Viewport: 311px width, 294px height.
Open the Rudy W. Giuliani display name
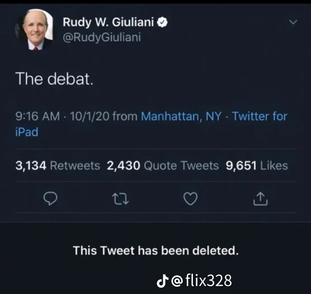click(108, 22)
